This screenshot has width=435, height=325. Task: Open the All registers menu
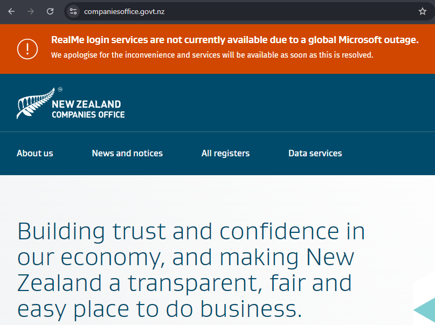point(225,153)
